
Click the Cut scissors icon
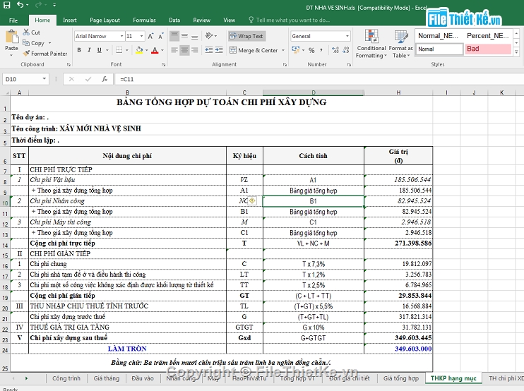26,32
